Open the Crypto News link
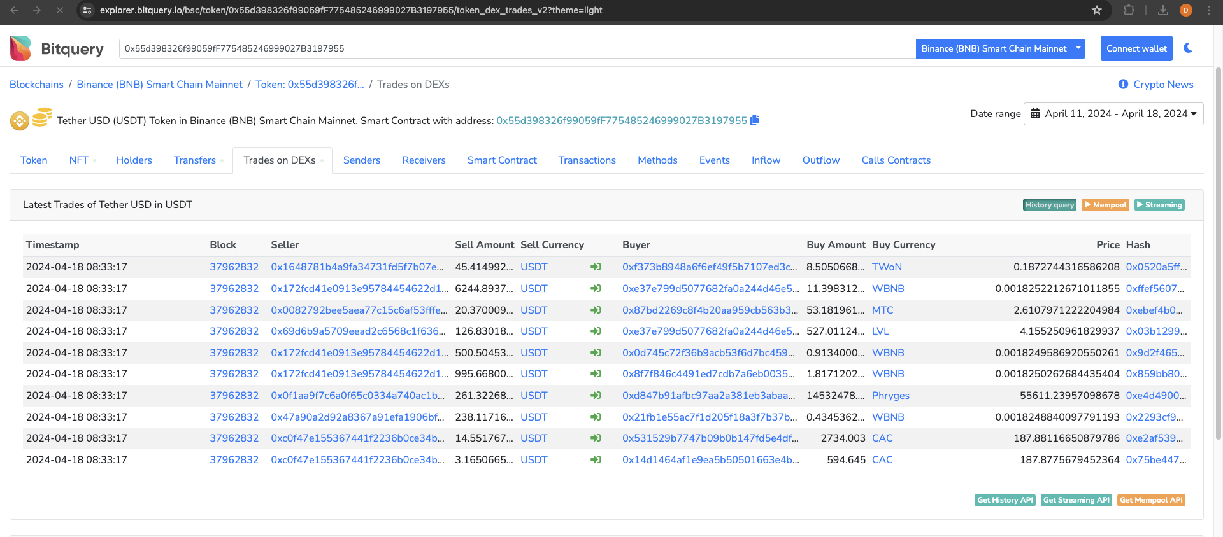The height and width of the screenshot is (537, 1223). 1163,84
